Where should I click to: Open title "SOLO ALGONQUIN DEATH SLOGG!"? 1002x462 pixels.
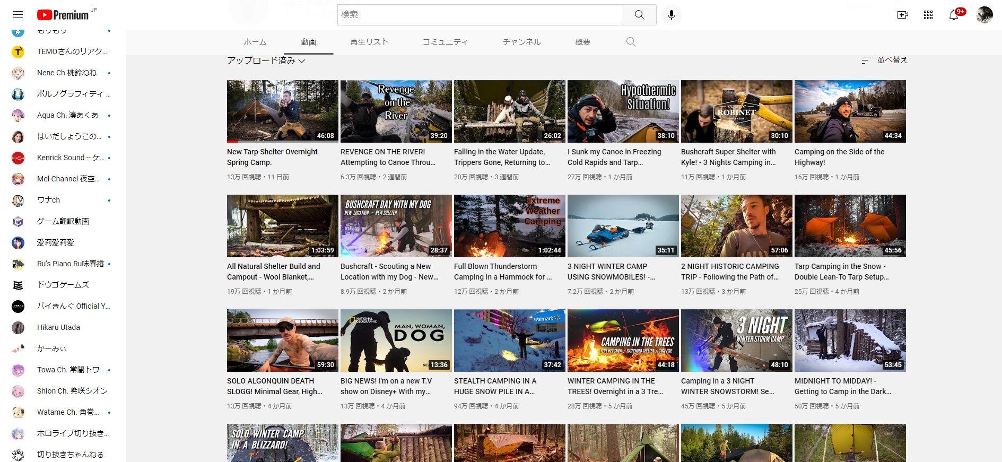tap(275, 386)
